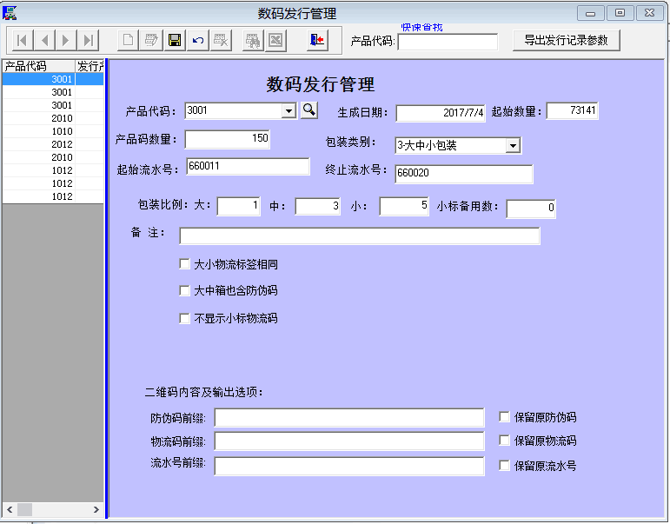Click the delete record toolbar icon
The width and height of the screenshot is (670, 524).
[221, 41]
